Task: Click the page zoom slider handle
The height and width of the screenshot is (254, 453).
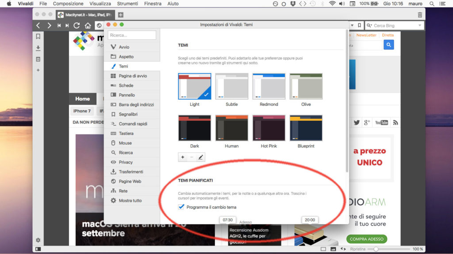Action: coord(376,249)
